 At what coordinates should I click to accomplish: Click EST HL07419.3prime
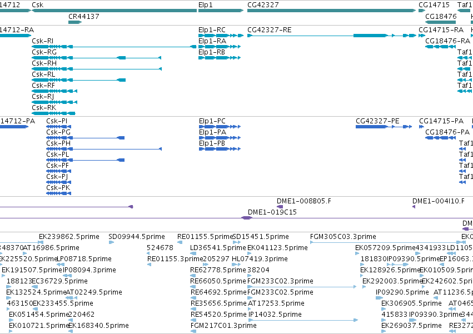coord(260,259)
